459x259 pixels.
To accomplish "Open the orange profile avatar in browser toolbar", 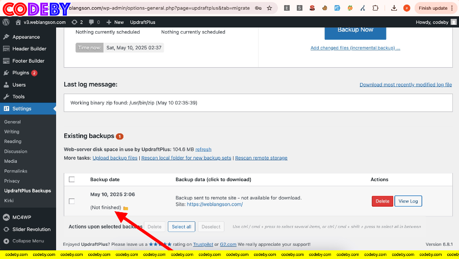I will [x=406, y=8].
